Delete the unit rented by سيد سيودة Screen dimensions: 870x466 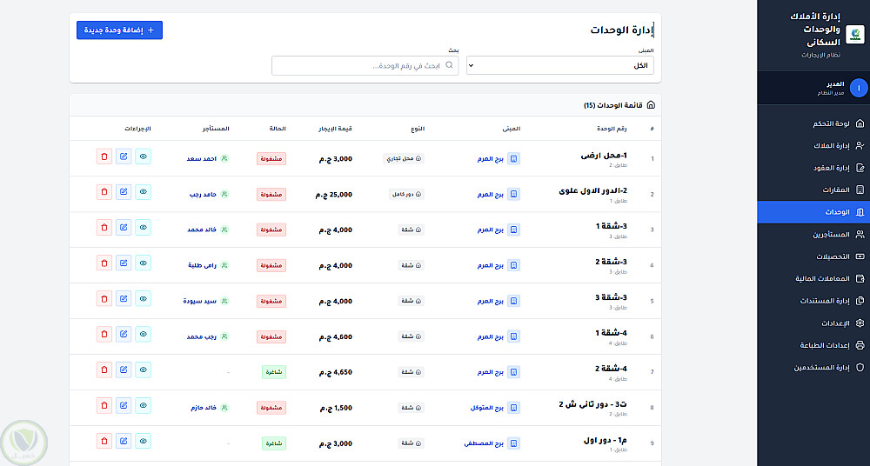[104, 299]
